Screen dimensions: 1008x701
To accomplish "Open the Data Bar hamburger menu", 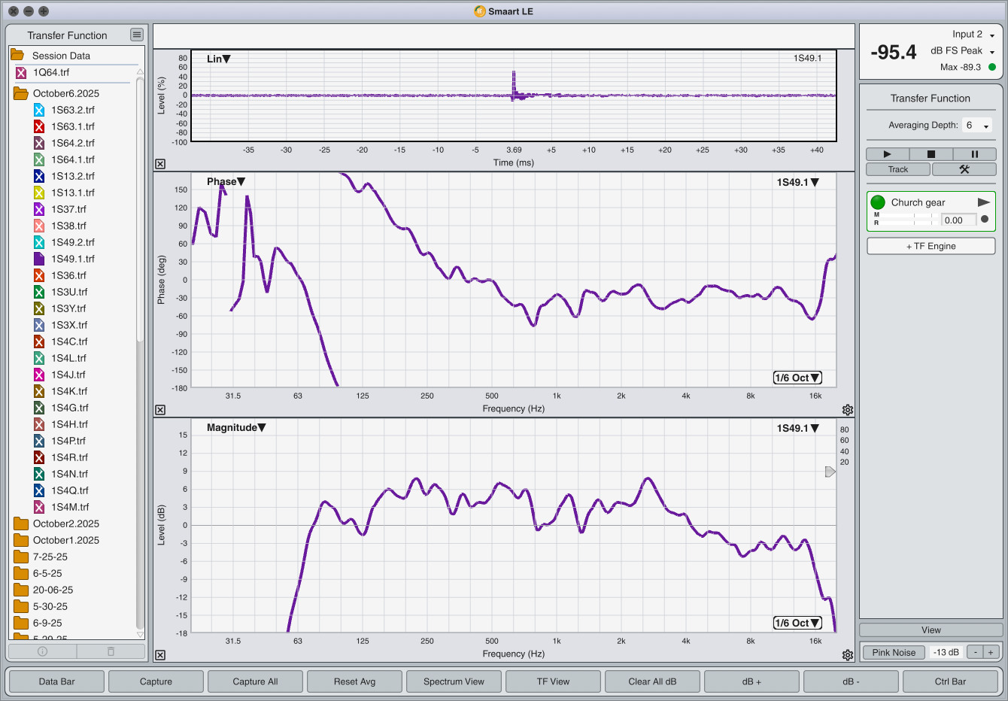I will [x=136, y=35].
